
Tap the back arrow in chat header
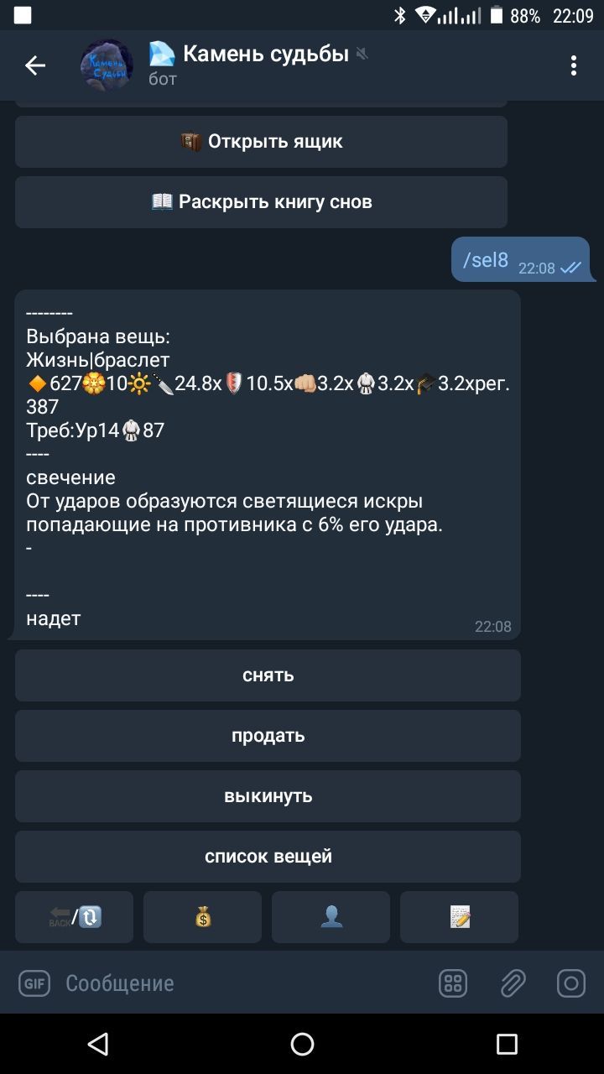click(x=35, y=65)
